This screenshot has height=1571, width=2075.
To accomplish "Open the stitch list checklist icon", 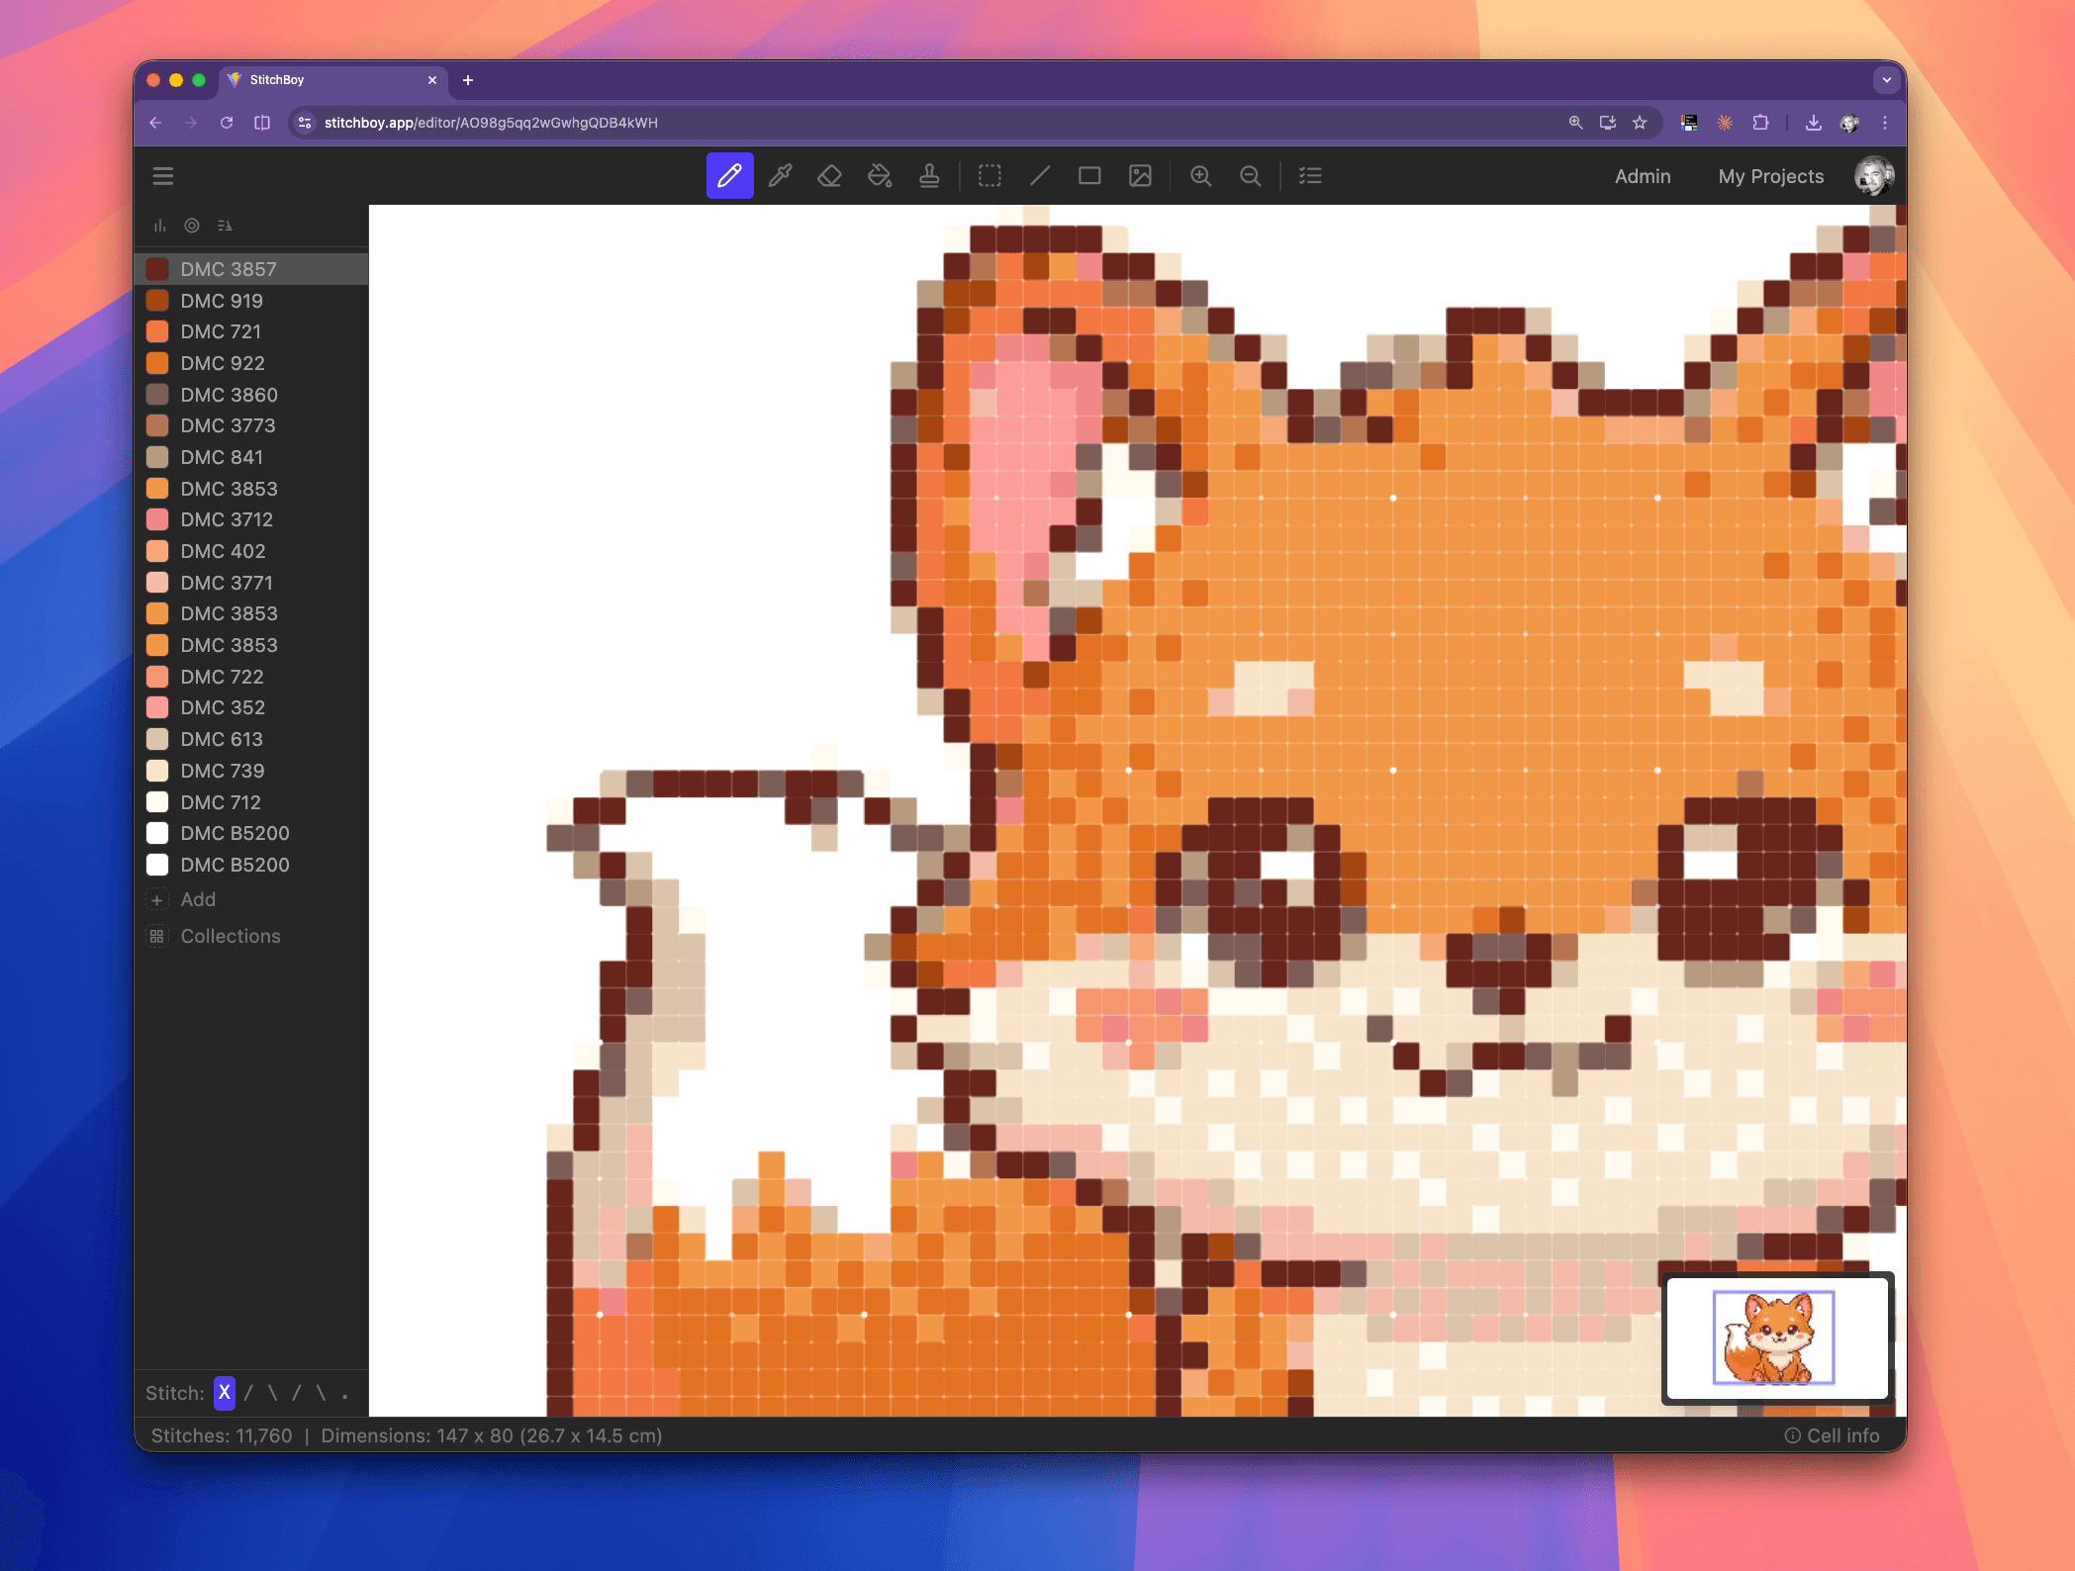I will (1310, 176).
